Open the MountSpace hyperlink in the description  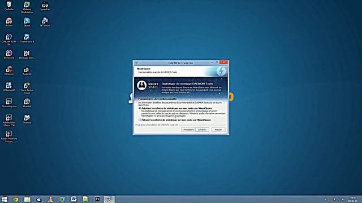pyautogui.click(x=203, y=111)
